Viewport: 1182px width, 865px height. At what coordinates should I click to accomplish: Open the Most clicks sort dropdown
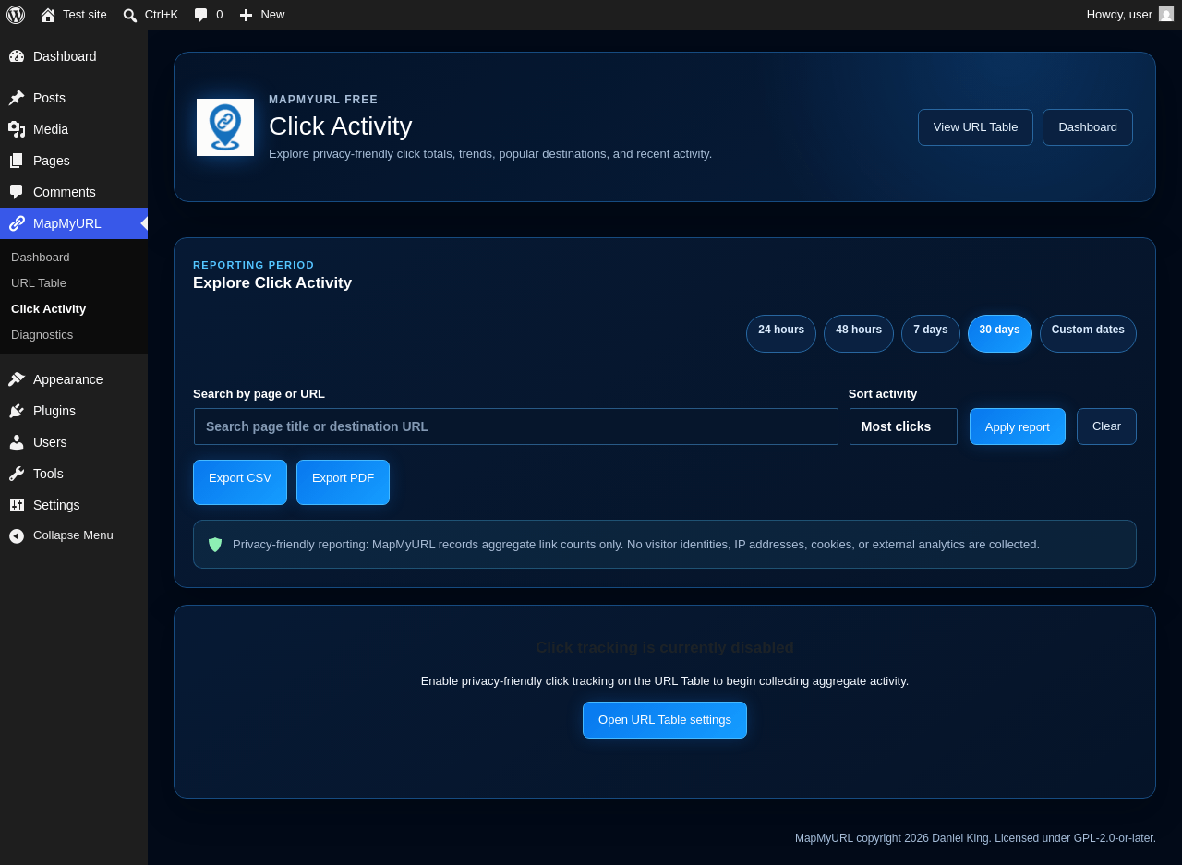tap(903, 426)
